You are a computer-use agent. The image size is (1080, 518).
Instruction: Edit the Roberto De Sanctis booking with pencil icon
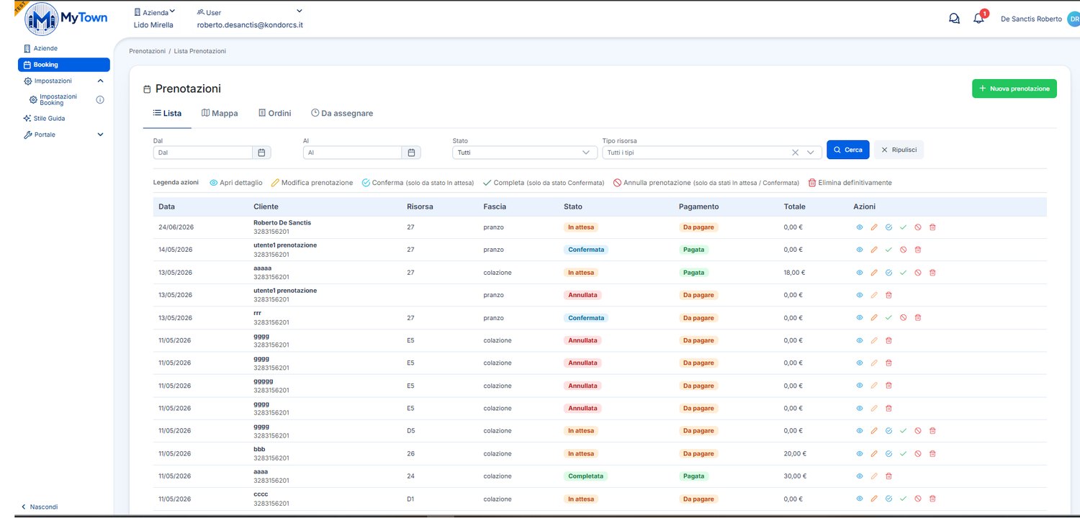pyautogui.click(x=874, y=227)
